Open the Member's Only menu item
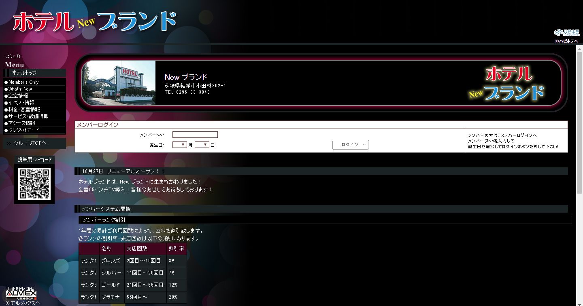This screenshot has width=583, height=306. coord(34,82)
